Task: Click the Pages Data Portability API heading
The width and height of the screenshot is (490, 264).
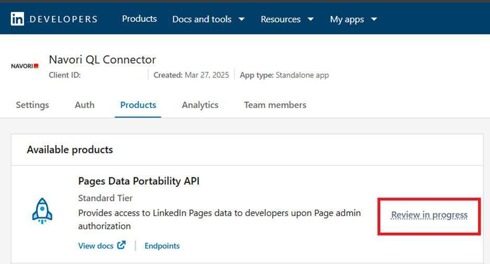Action: [139, 181]
